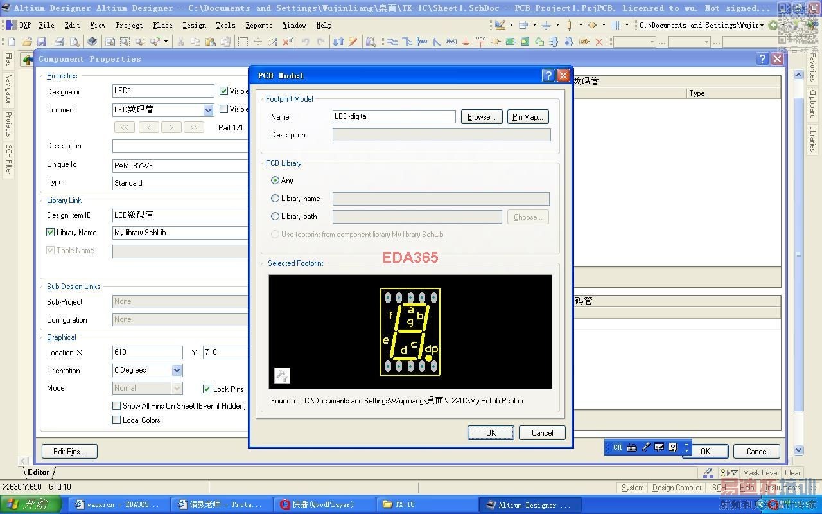Viewport: 822px width, 514px height.
Task: Activate the rectangular area selection tool
Action: point(243,42)
